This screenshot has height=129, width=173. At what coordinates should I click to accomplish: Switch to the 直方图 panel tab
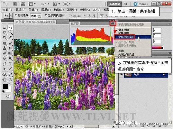click(x=75, y=24)
